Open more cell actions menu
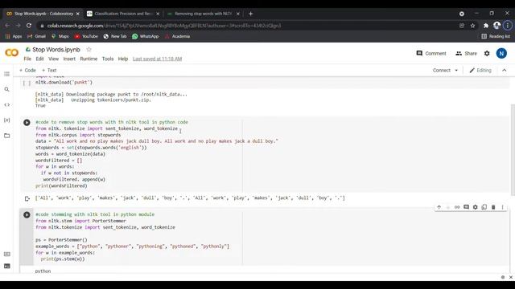Viewport: 515px width, 289px height. coord(502,207)
